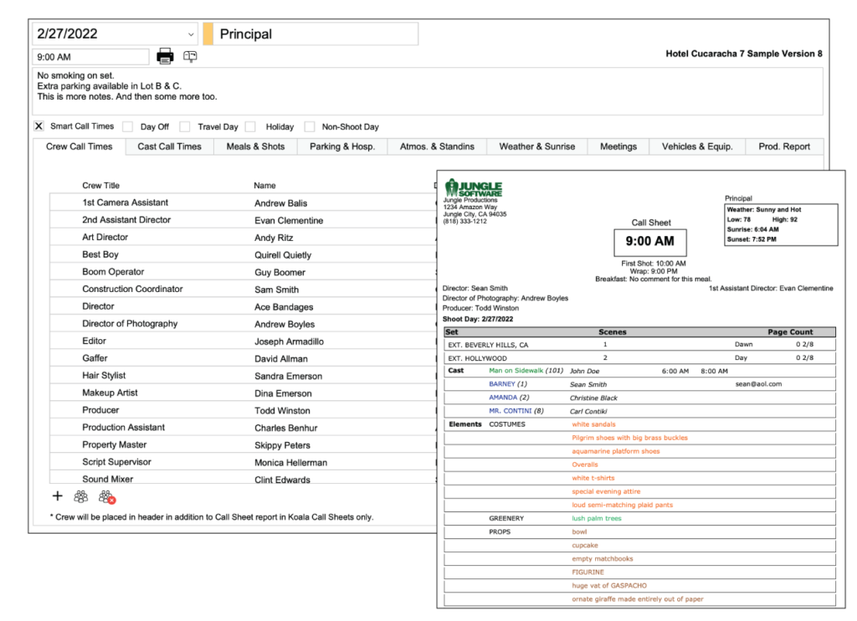Click the Name column header
Viewport: 857px width, 621px height.
click(265, 185)
